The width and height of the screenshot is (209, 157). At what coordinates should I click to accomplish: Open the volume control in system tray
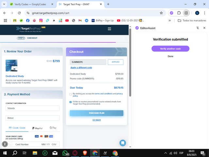[x=175, y=153]
